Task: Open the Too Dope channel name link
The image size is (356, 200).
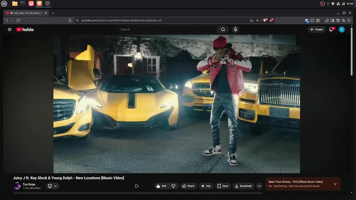Action: coord(29,184)
